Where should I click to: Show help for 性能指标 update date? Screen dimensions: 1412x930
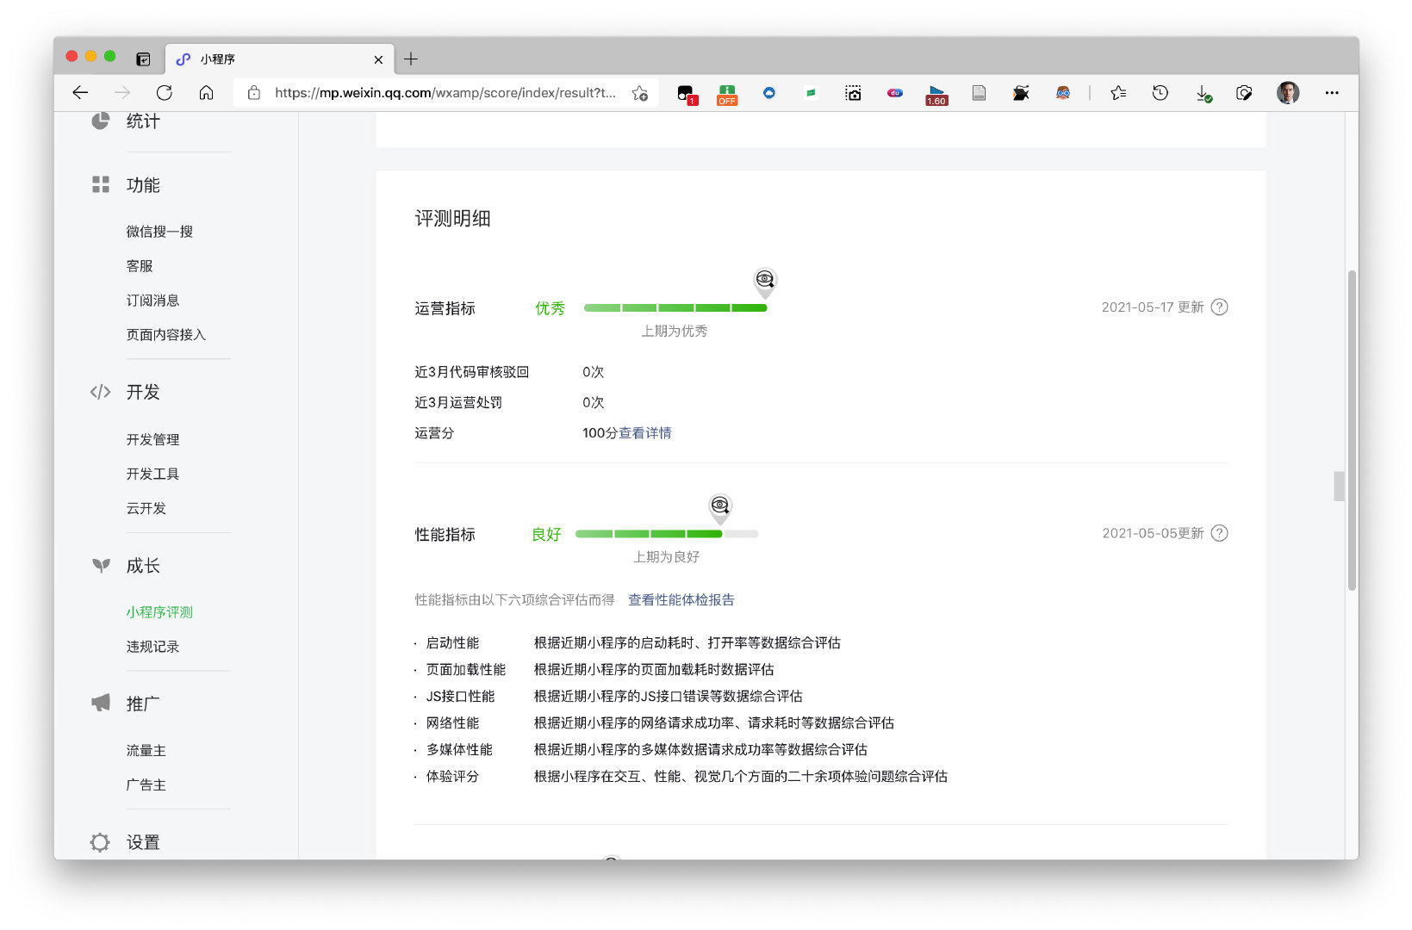(1219, 533)
